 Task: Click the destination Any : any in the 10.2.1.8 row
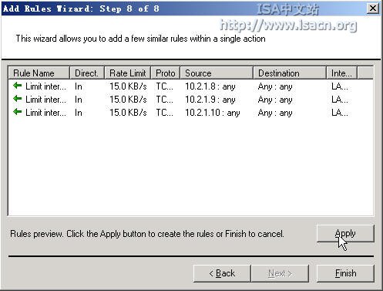pos(275,86)
